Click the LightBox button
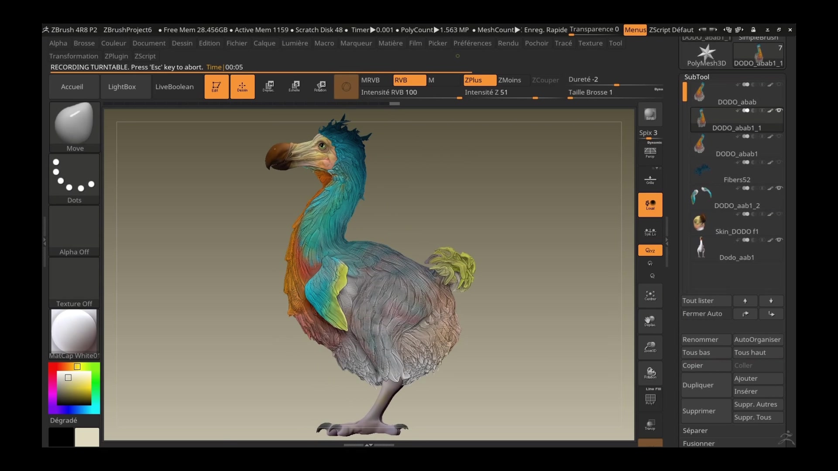 pos(122,86)
